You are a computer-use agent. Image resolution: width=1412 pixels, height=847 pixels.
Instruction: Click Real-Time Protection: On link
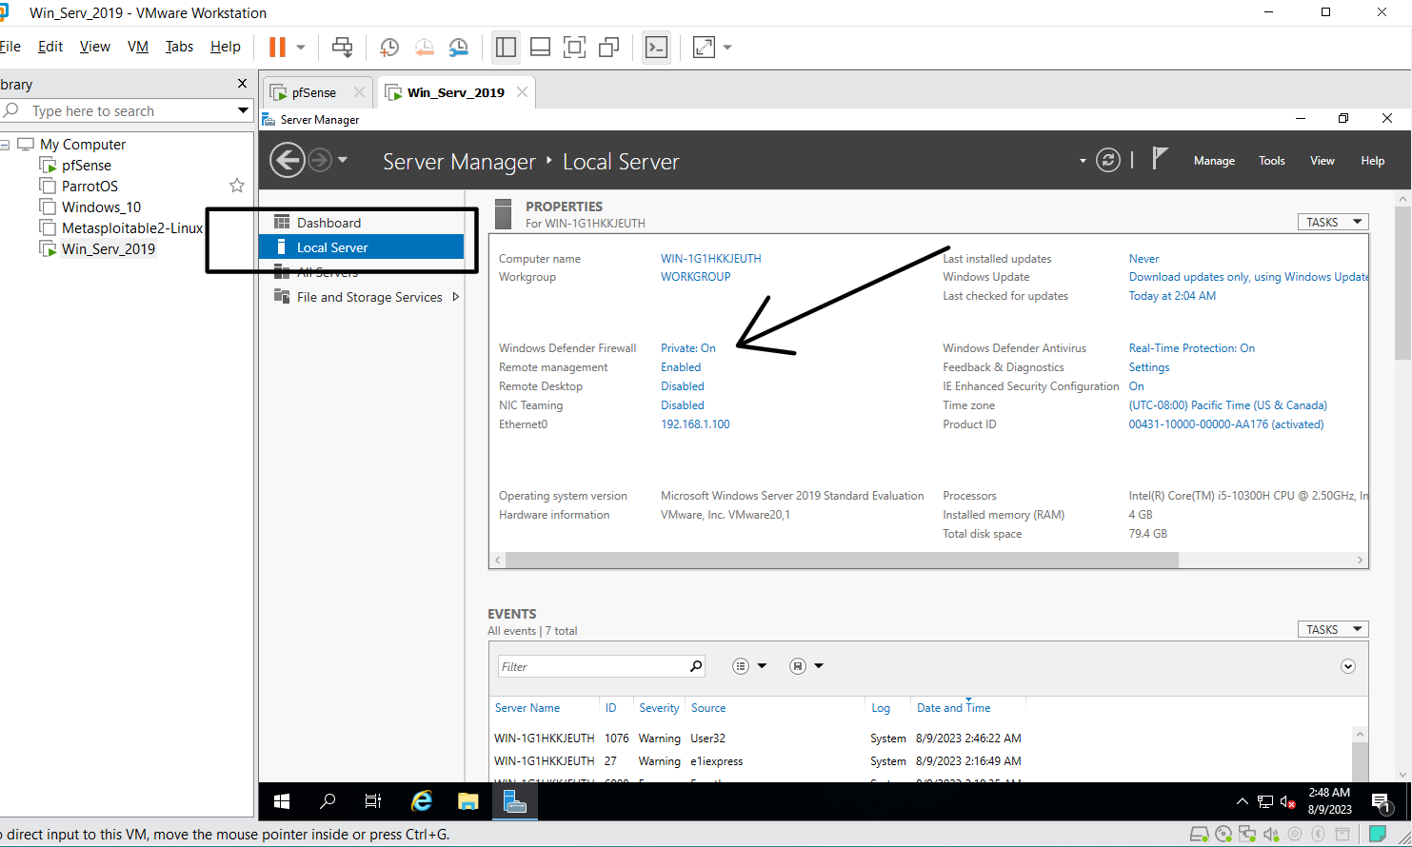pyautogui.click(x=1192, y=348)
